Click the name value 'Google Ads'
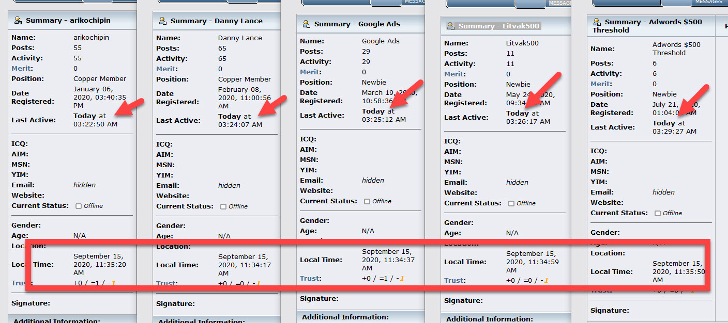This screenshot has height=323, width=728. coord(381,41)
